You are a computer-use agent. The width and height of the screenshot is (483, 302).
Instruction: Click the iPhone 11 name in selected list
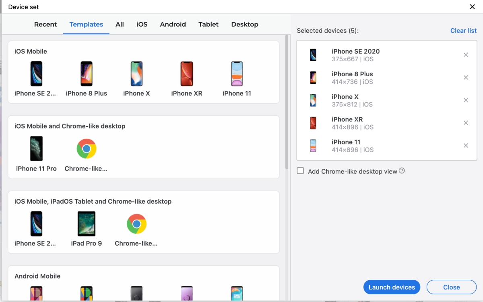[346, 142]
